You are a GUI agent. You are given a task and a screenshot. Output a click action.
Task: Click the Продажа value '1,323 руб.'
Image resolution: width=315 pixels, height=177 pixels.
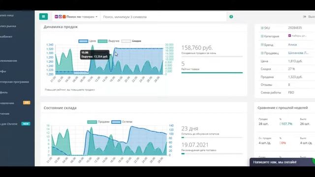pyautogui.click(x=295, y=77)
